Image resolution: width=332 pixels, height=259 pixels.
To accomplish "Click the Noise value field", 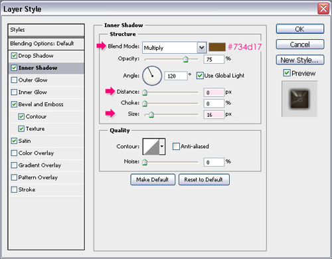I will [214, 162].
